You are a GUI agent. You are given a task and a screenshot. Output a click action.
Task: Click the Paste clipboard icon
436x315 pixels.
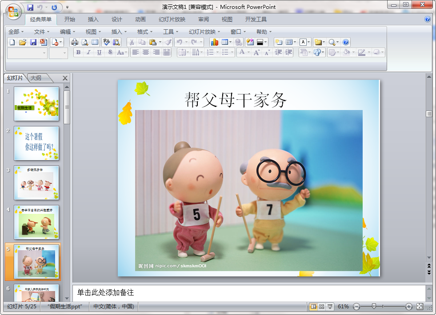152,42
